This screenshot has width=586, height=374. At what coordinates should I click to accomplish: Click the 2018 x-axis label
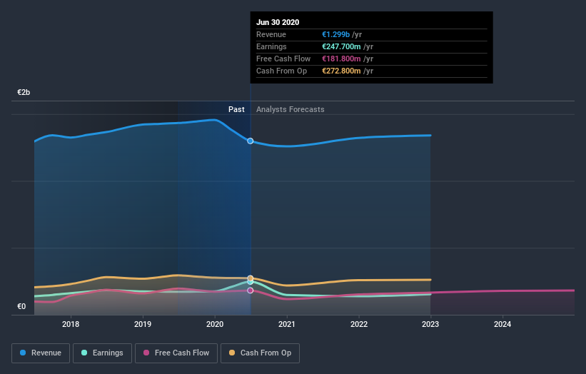pos(71,324)
